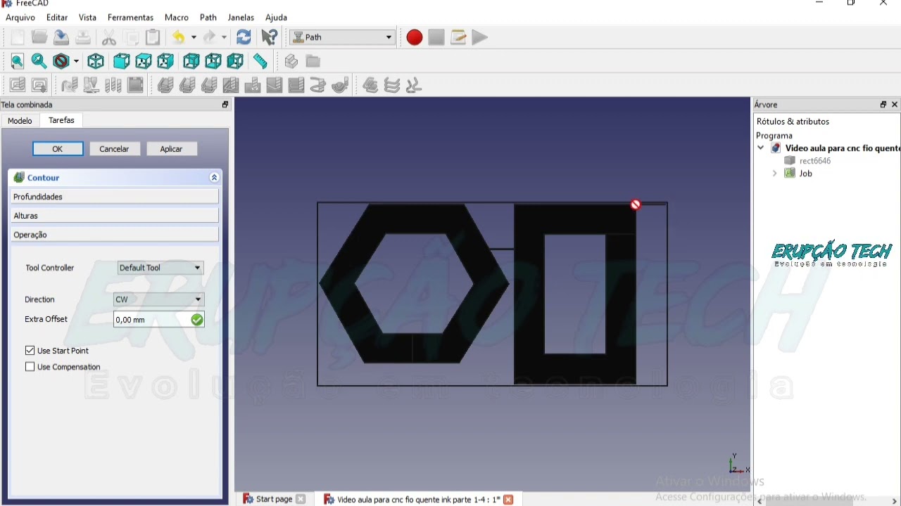The width and height of the screenshot is (901, 506).
Task: Open the Macro menu
Action: click(177, 18)
